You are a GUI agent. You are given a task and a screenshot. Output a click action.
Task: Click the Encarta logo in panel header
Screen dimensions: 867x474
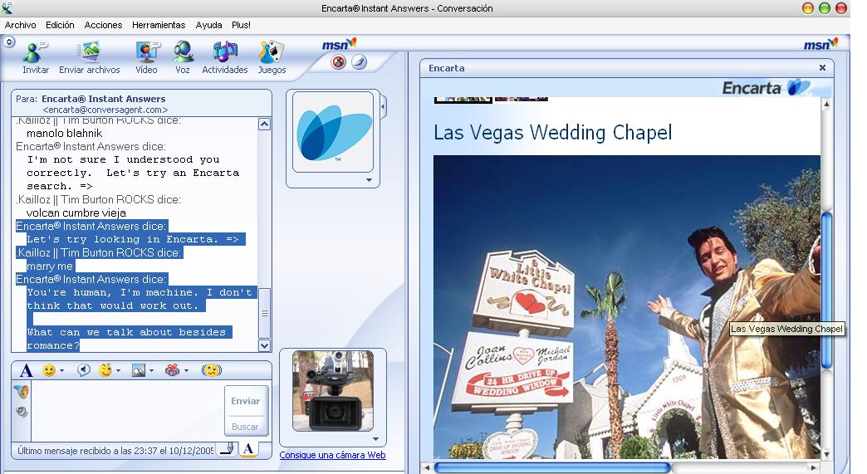pos(766,87)
